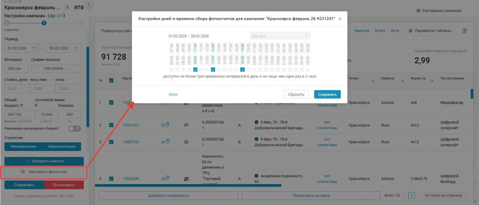
Task: Select the 'Максимизация' strategy
Action: (62, 146)
